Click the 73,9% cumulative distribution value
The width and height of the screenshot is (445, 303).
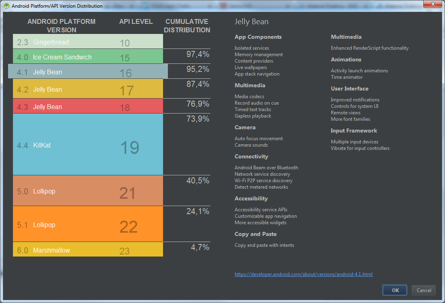point(197,119)
